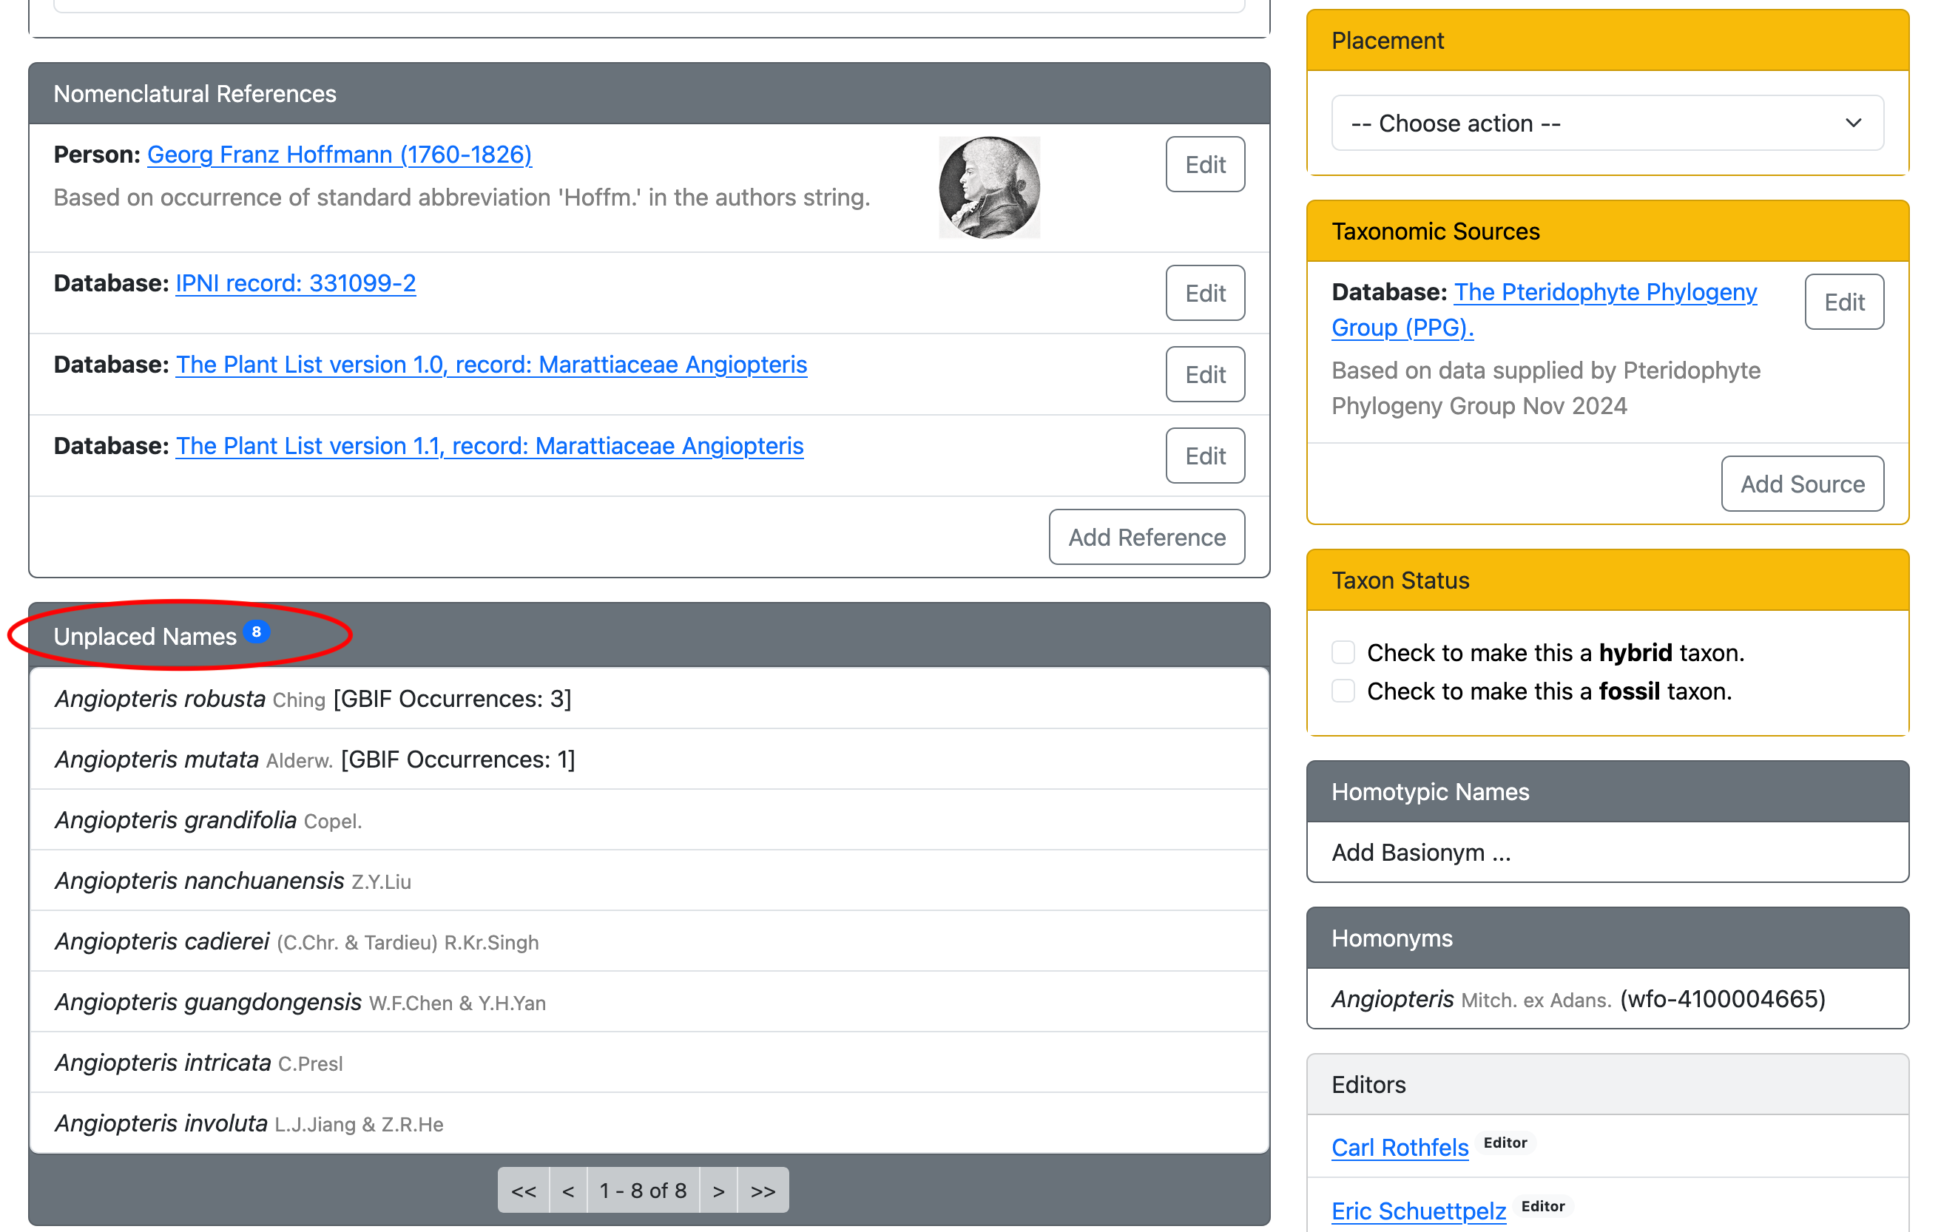
Task: Edit the IPNI record reference
Action: point(1204,294)
